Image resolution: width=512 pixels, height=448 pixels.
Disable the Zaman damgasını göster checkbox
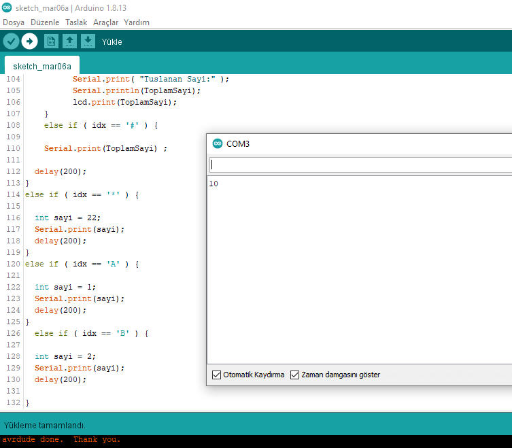pos(295,375)
